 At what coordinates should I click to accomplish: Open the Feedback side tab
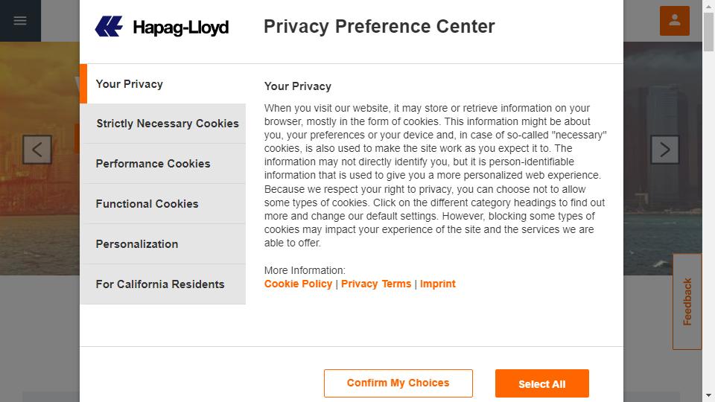point(687,301)
